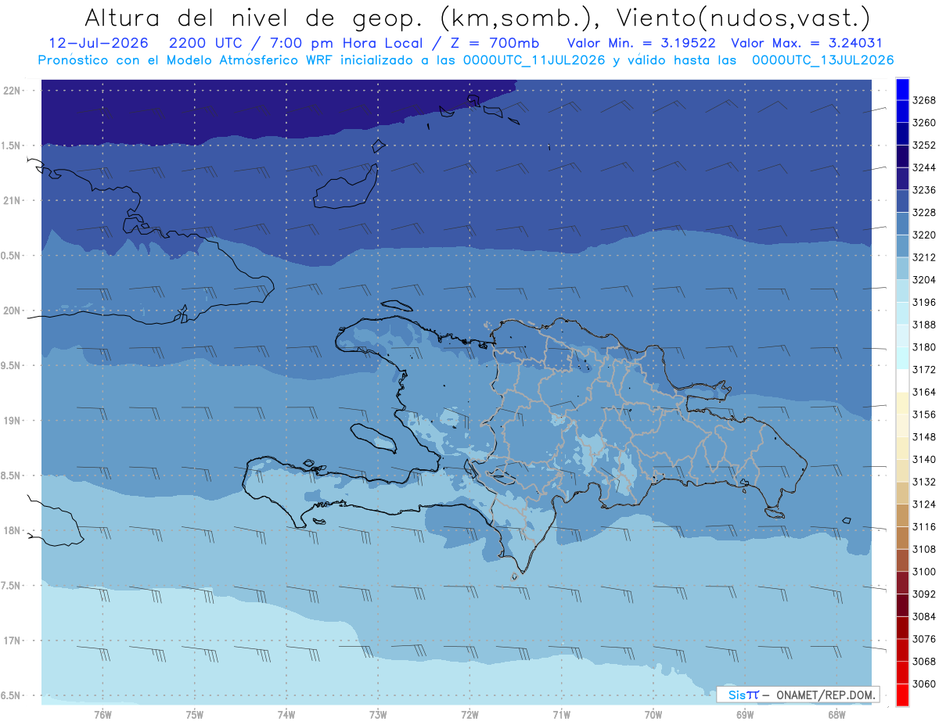Click the date text "12-Jul-2026"
939x725 pixels.
tap(99, 43)
